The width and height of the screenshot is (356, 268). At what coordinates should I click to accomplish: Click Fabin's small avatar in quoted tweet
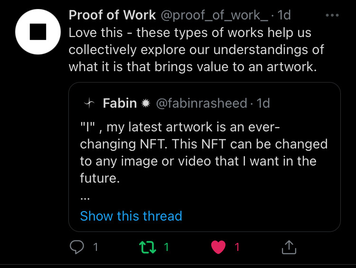tap(89, 103)
